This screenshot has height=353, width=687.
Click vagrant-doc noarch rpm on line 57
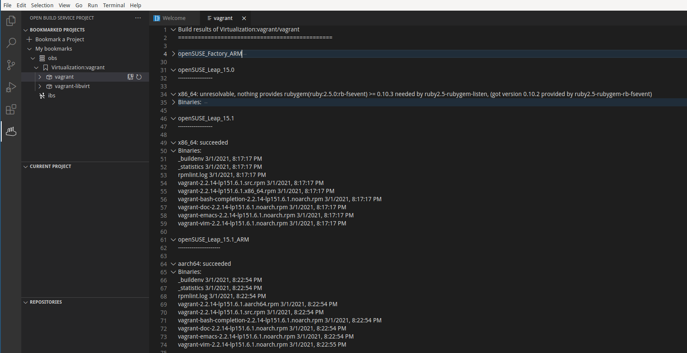[262, 208]
